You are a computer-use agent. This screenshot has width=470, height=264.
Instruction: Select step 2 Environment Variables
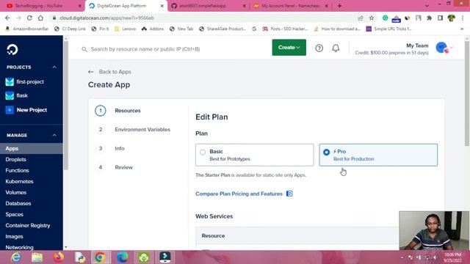142,130
